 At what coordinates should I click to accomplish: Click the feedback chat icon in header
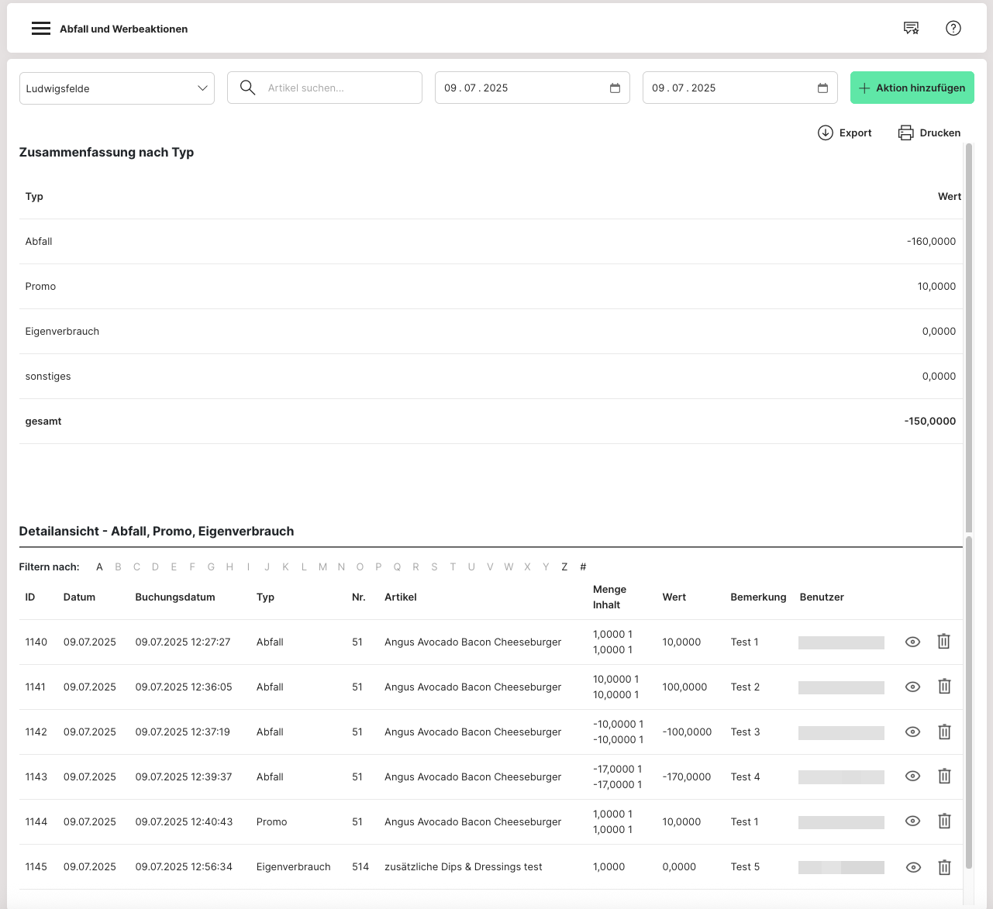tap(911, 29)
